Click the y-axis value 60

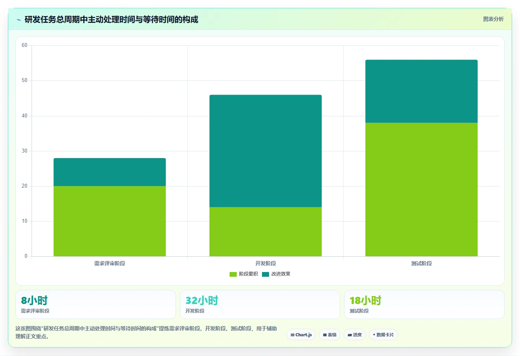(x=24, y=45)
